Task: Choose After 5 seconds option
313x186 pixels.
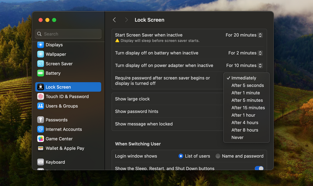Action: [247, 85]
